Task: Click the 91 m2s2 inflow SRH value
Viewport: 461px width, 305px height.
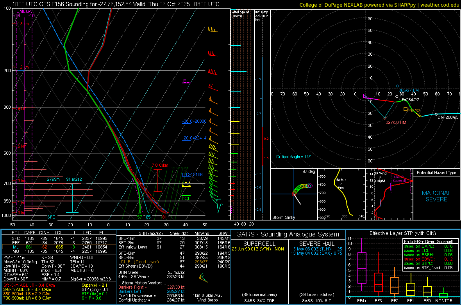Action: 74,179
